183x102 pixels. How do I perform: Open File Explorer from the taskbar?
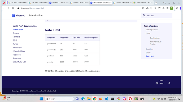click(89, 99)
